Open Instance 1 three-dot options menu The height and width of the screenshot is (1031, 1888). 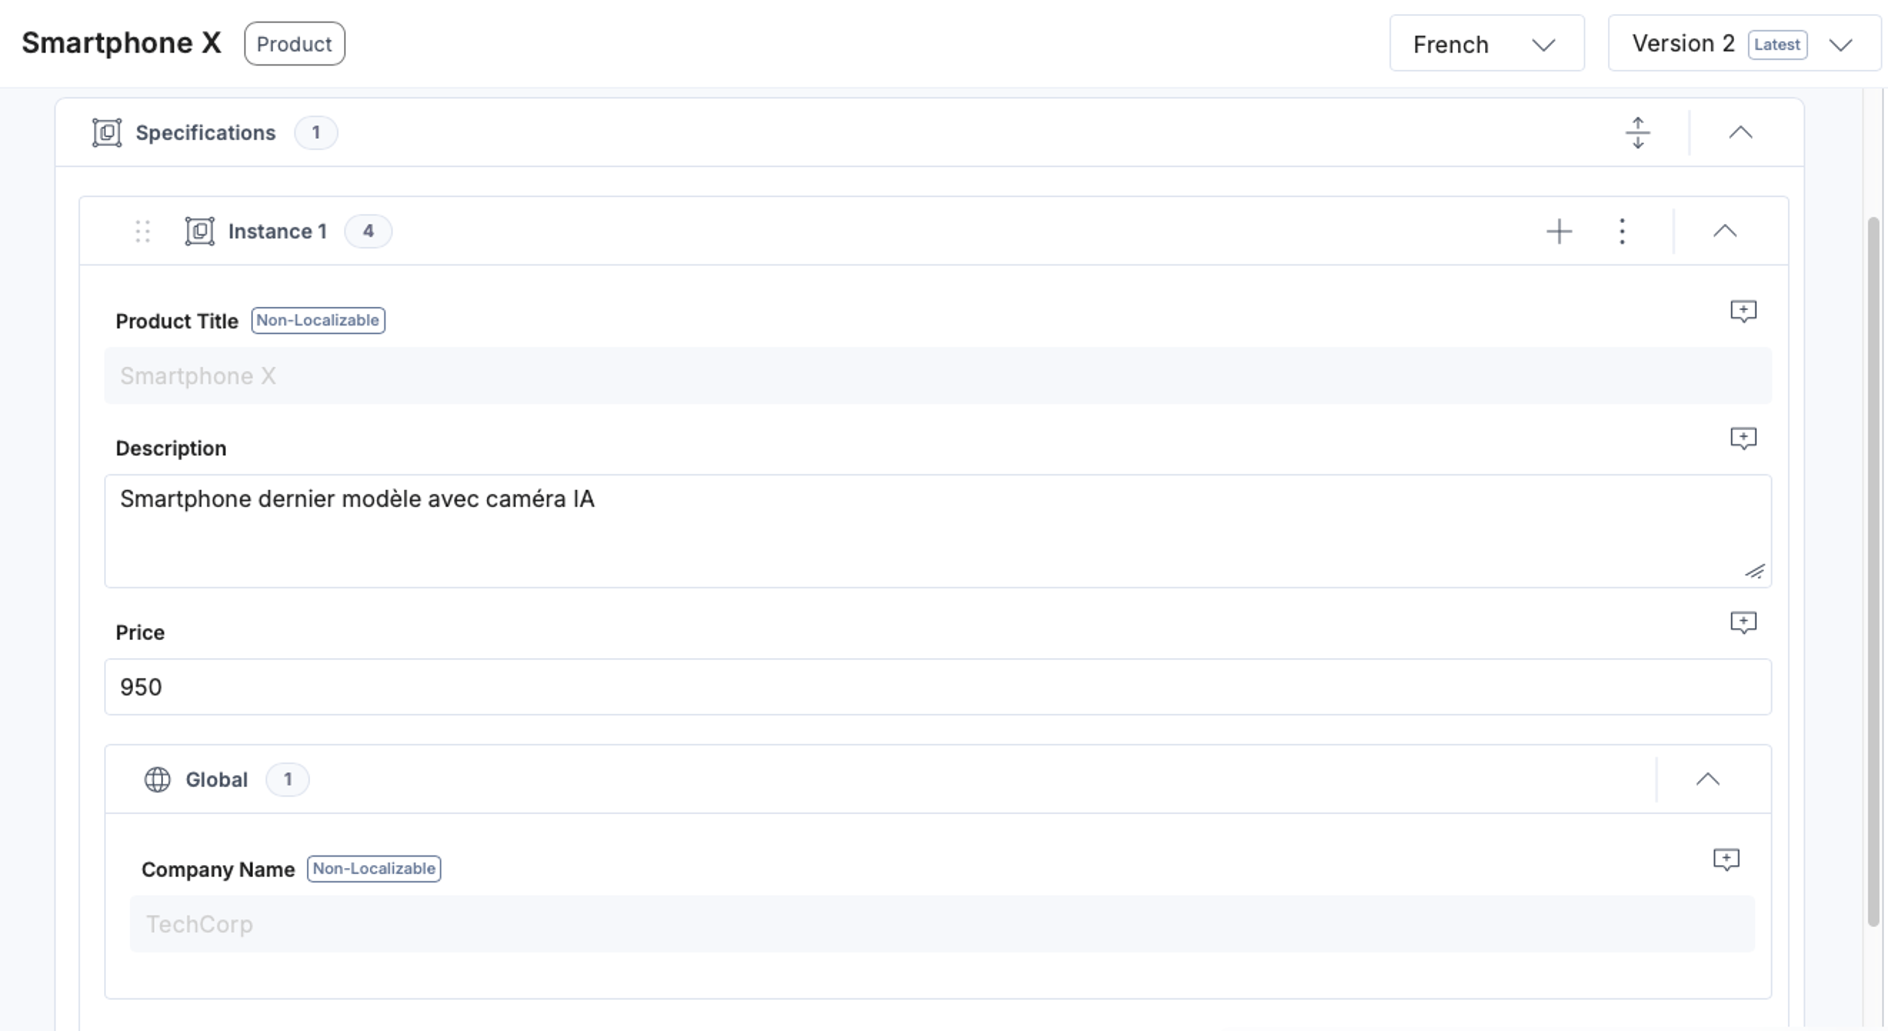pyautogui.click(x=1622, y=232)
